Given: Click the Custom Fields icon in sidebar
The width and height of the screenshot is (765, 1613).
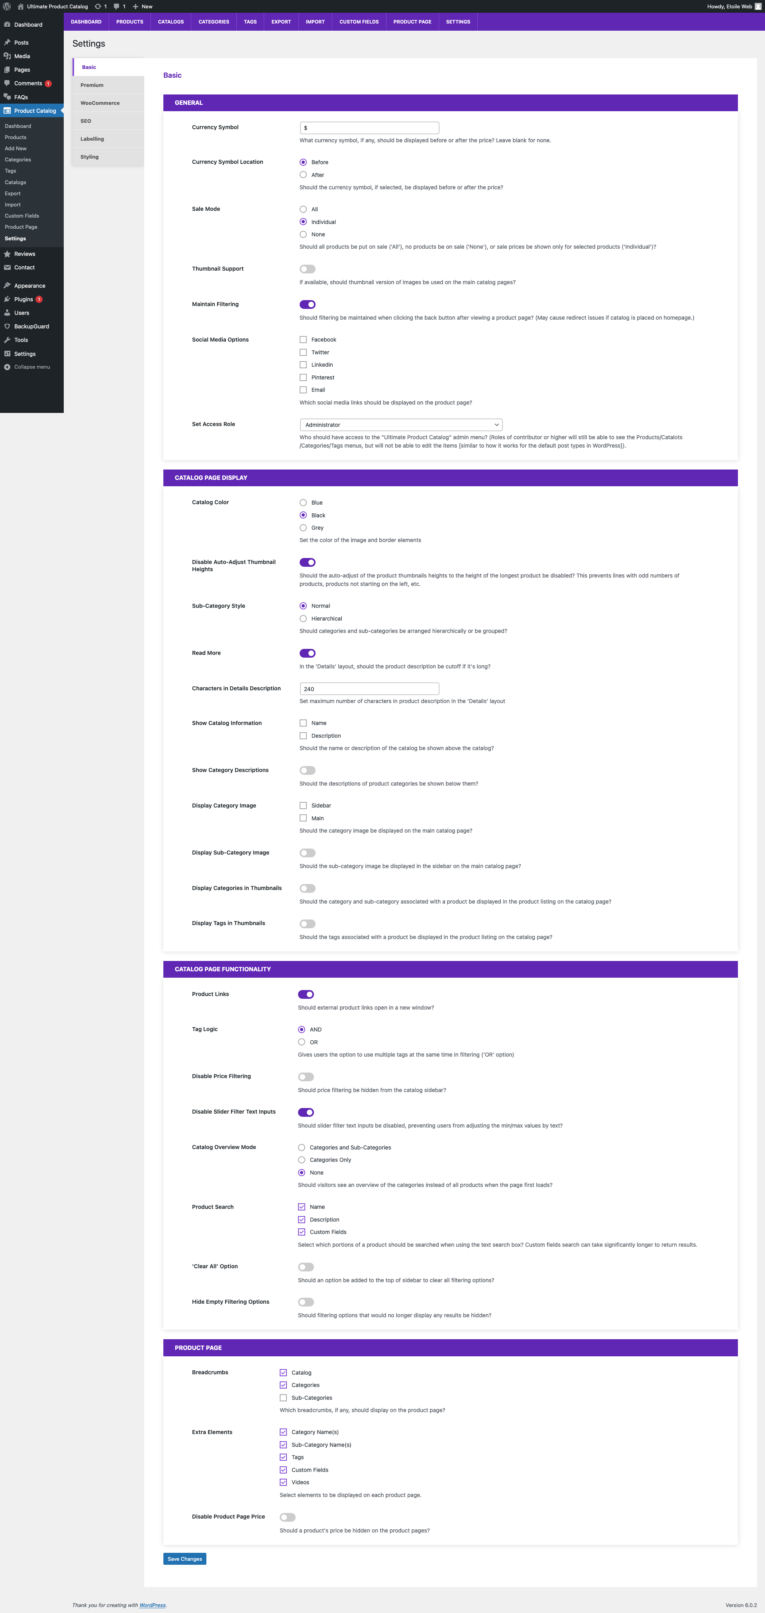Looking at the screenshot, I should (x=21, y=215).
